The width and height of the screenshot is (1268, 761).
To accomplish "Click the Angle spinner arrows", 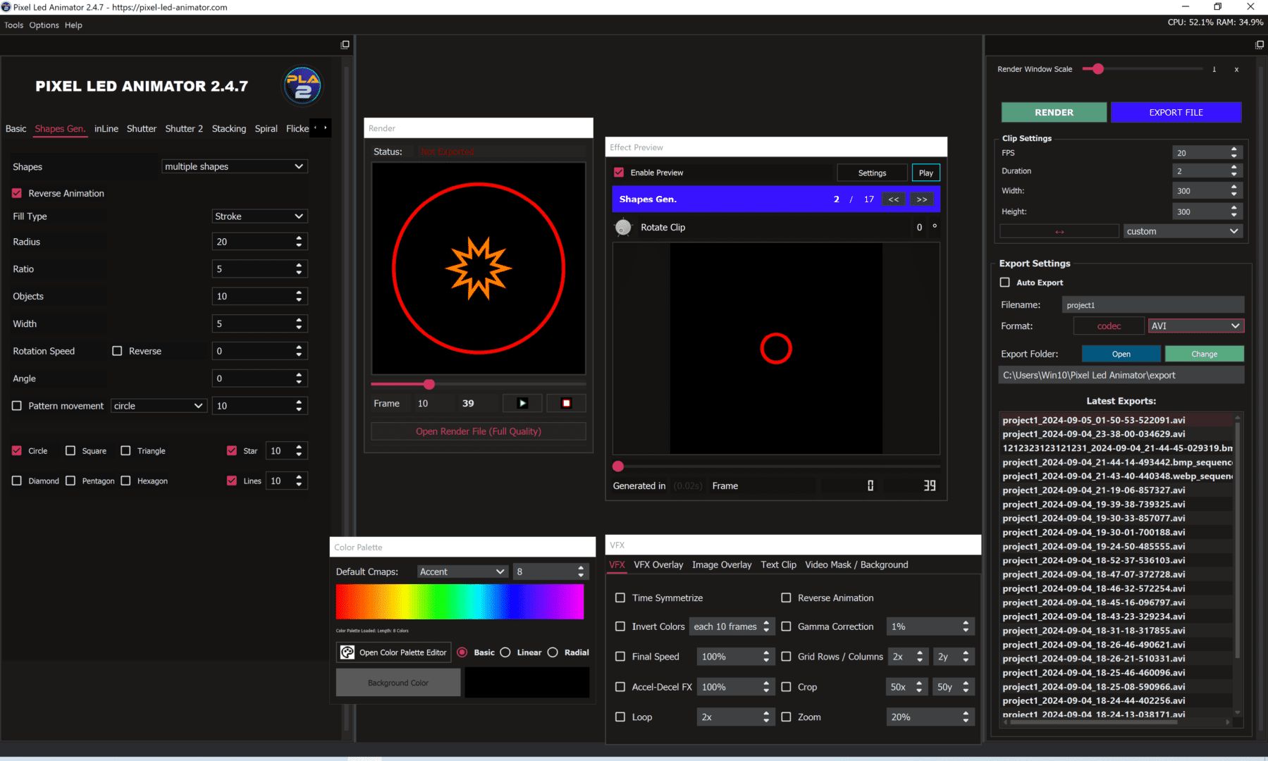I will pyautogui.click(x=299, y=378).
